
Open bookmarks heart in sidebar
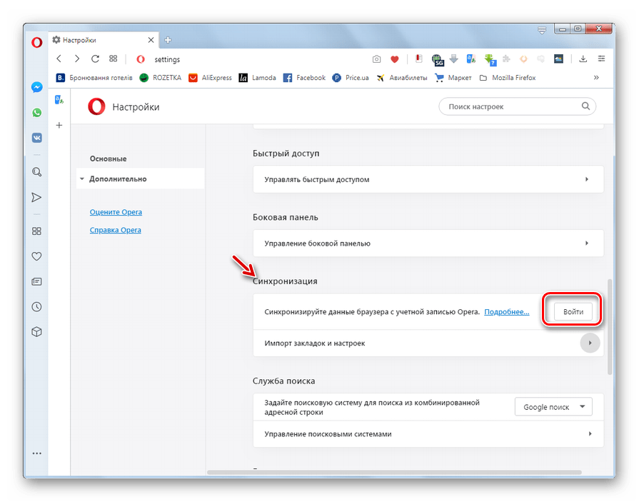tap(36, 256)
